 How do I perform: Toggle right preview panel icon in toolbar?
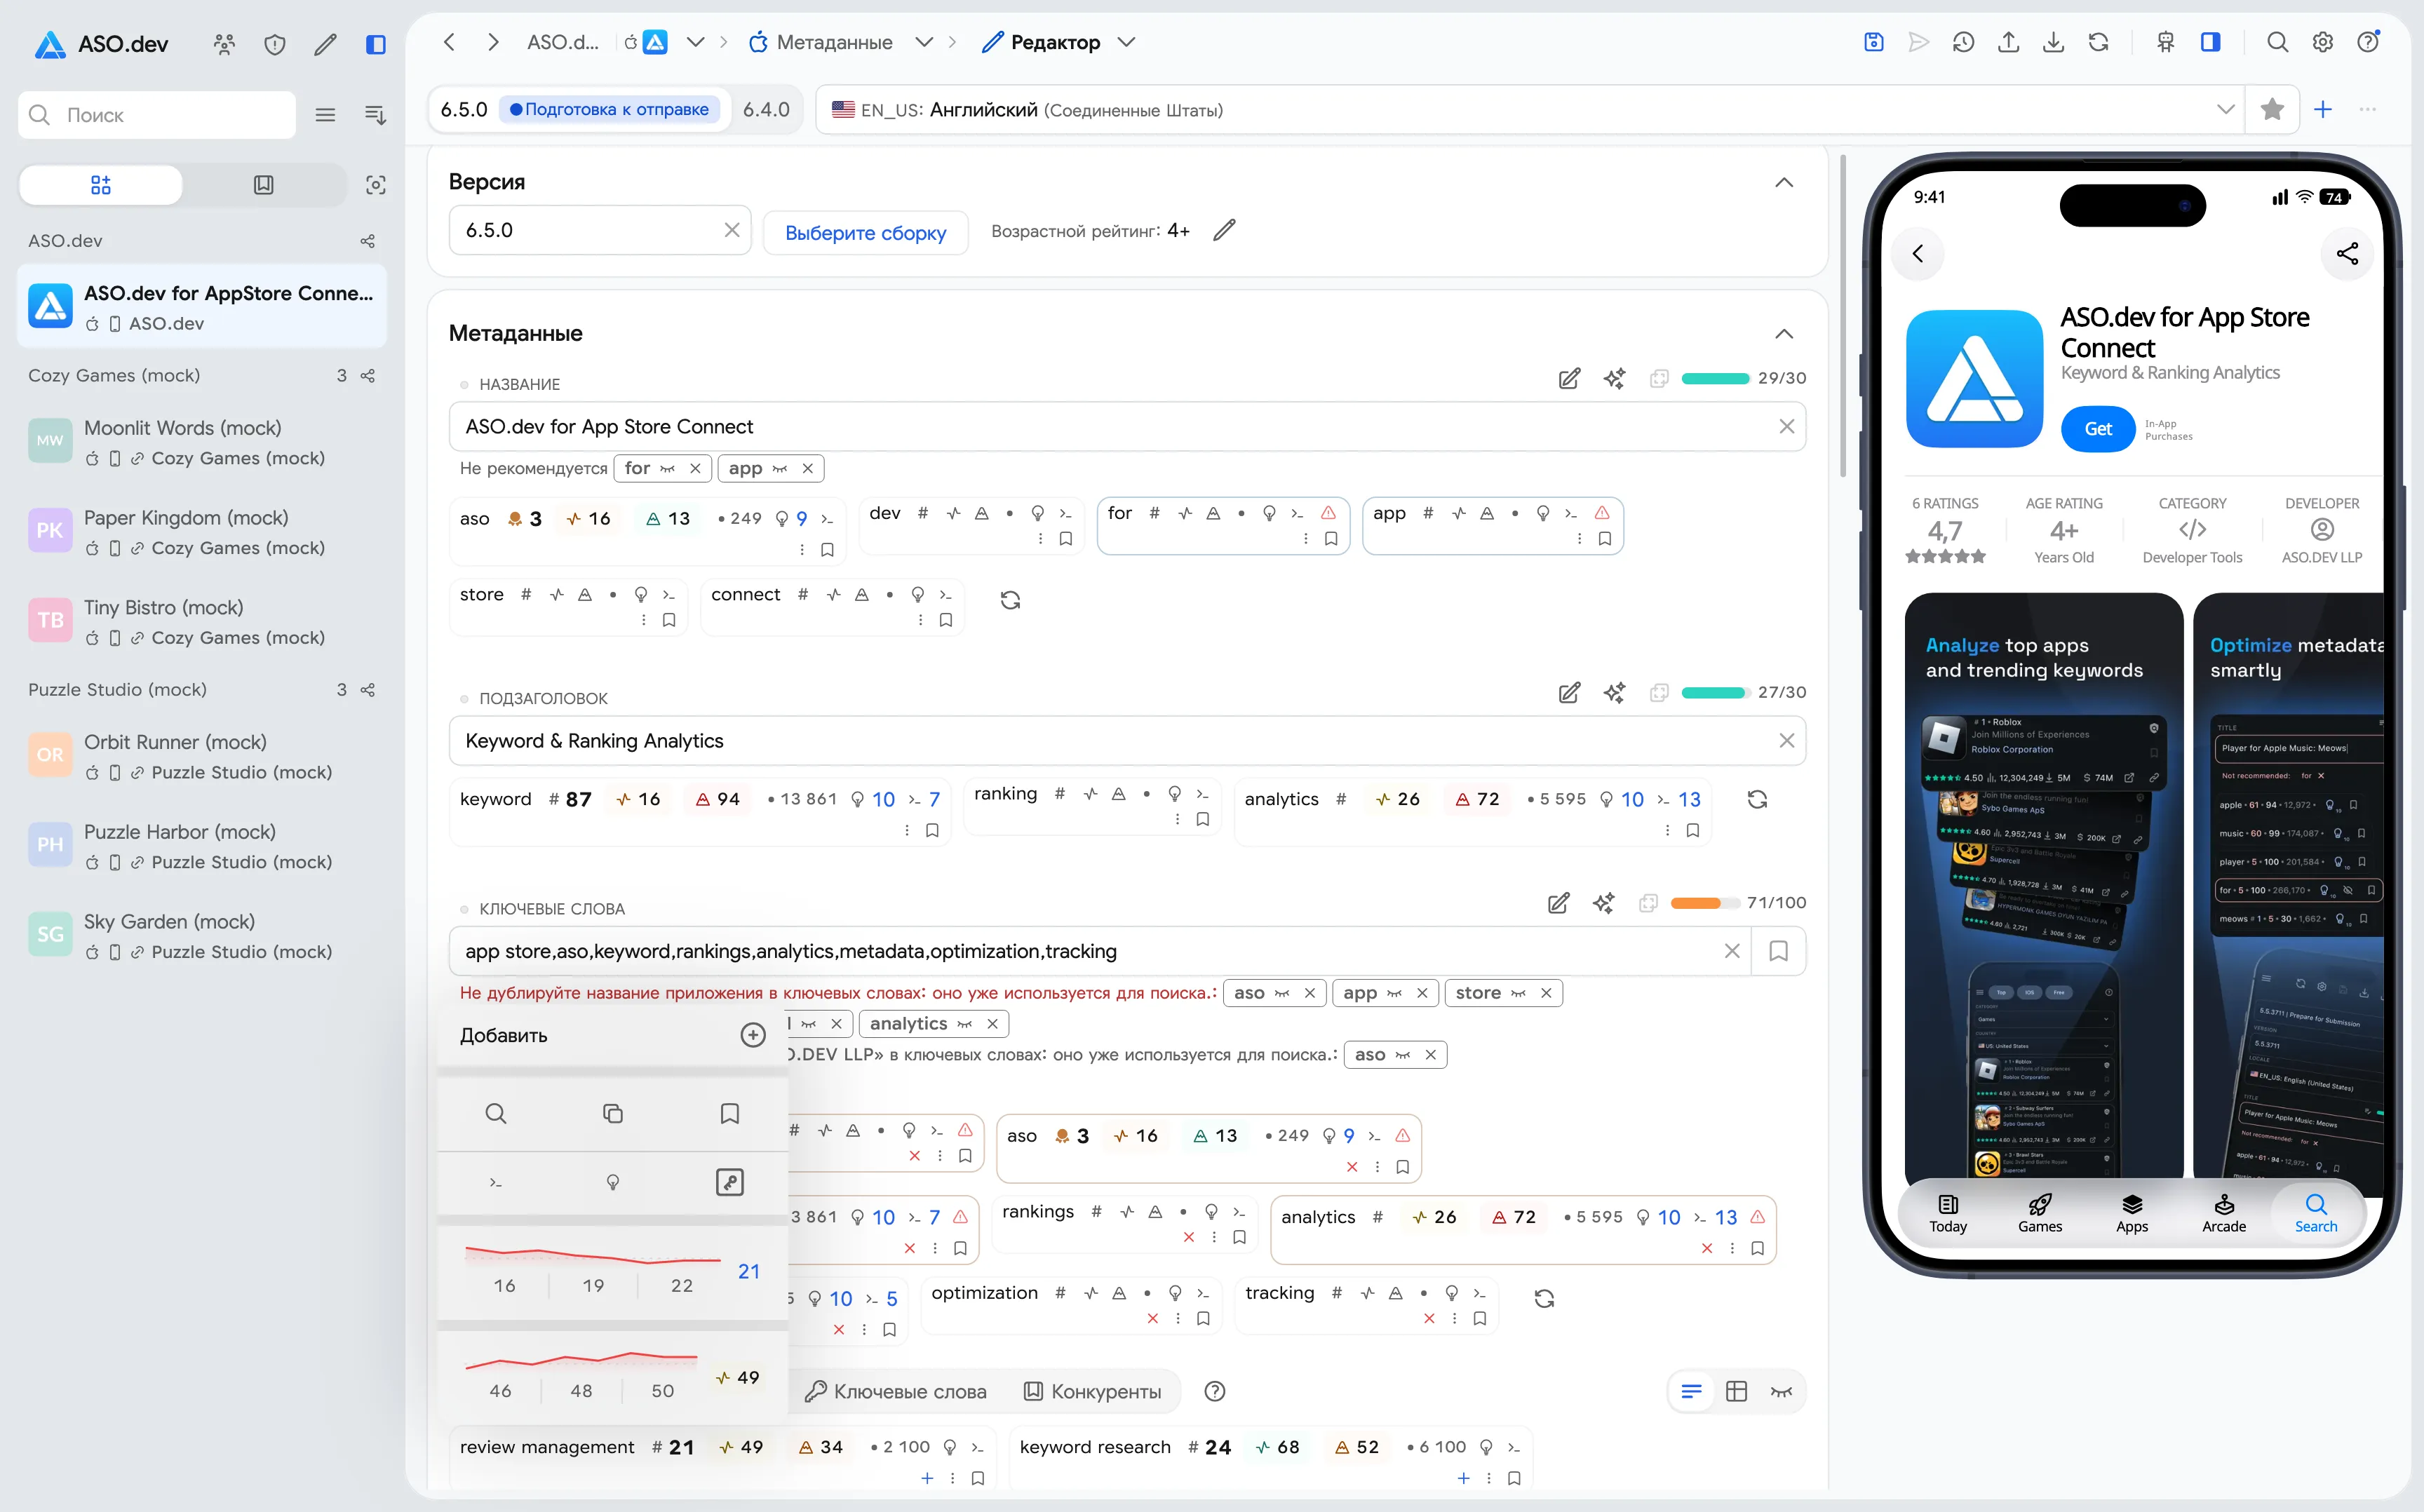pos(2210,42)
